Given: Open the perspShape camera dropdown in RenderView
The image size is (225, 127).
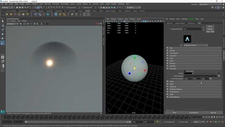Looking at the screenshot, I should 12,24.
